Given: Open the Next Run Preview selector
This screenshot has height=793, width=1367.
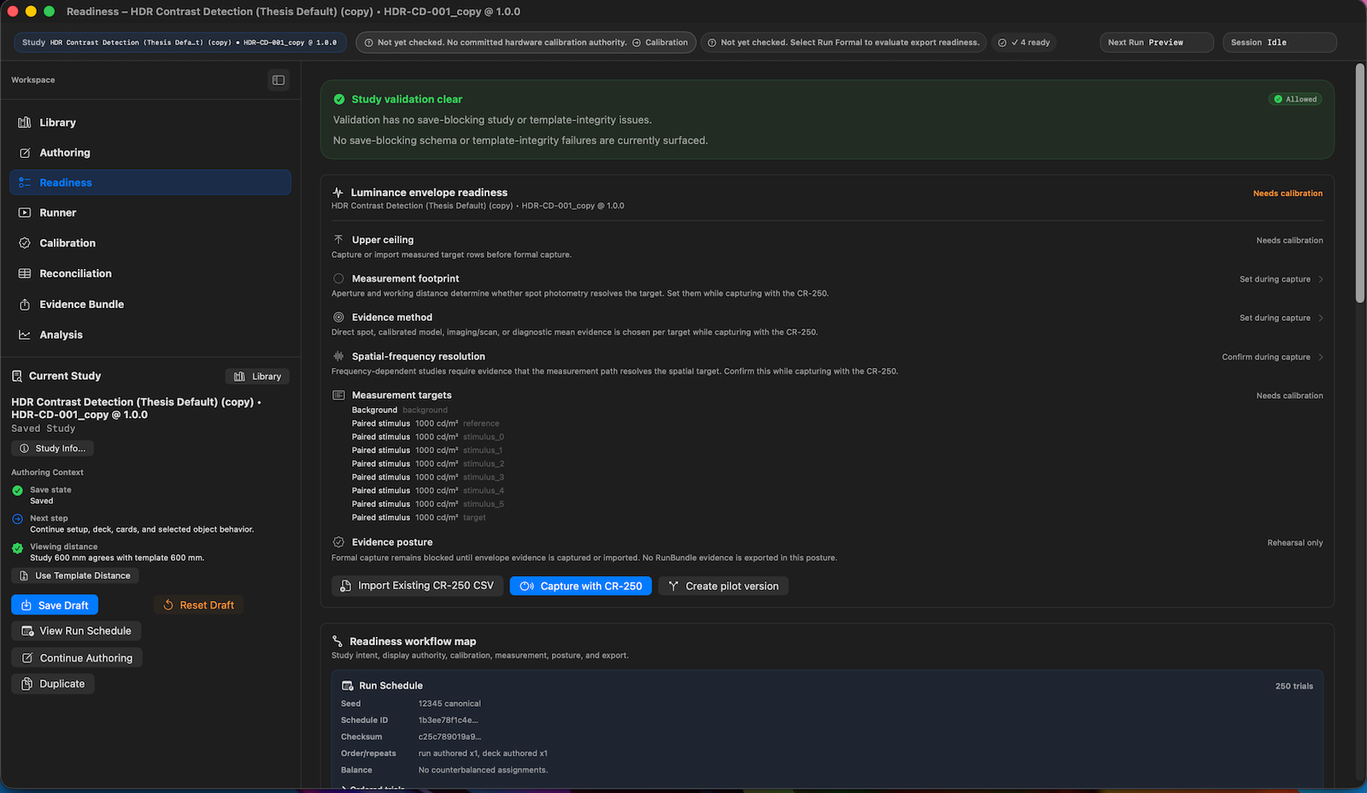Looking at the screenshot, I should point(1156,43).
